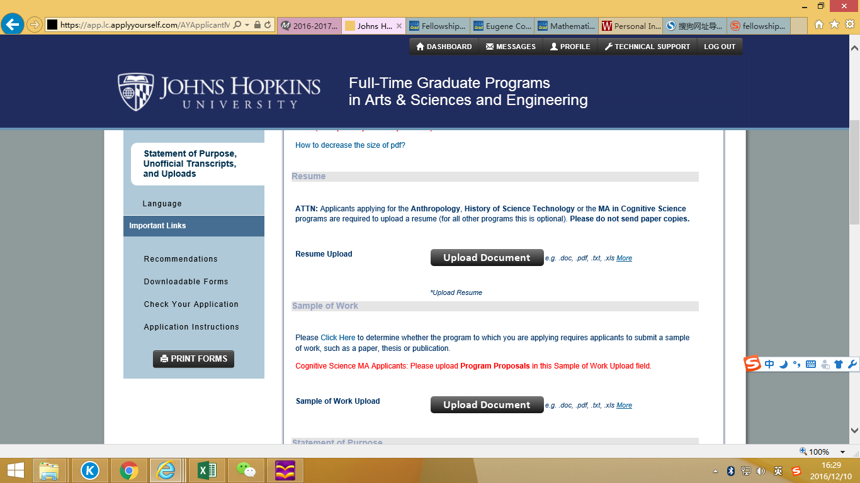Refresh the page with the reload icon

click(x=268, y=25)
